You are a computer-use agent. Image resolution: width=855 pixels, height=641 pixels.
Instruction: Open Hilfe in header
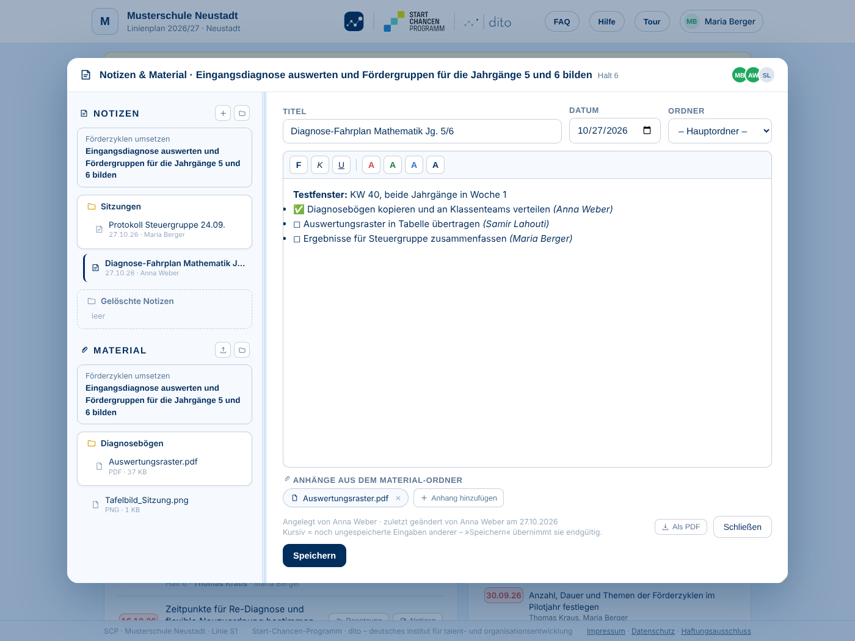pos(606,21)
